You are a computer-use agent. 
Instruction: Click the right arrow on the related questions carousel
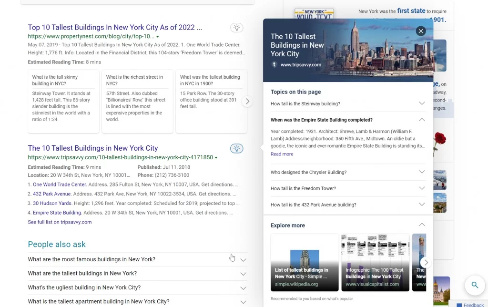(x=247, y=101)
